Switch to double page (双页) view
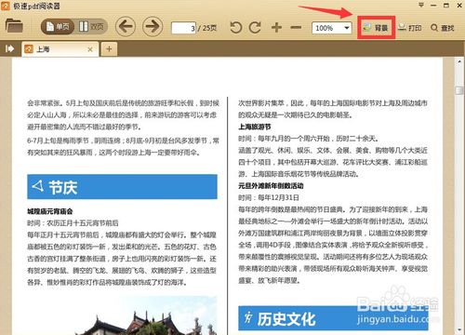This screenshot has width=465, height=335. 91,27
